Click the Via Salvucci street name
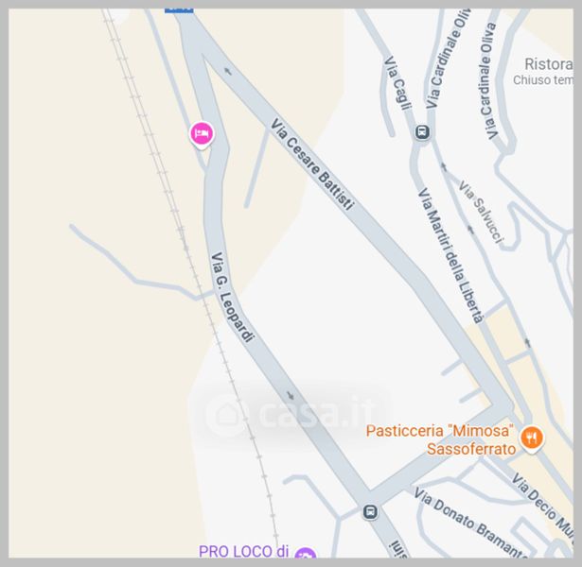The height and width of the screenshot is (567, 582). [481, 212]
